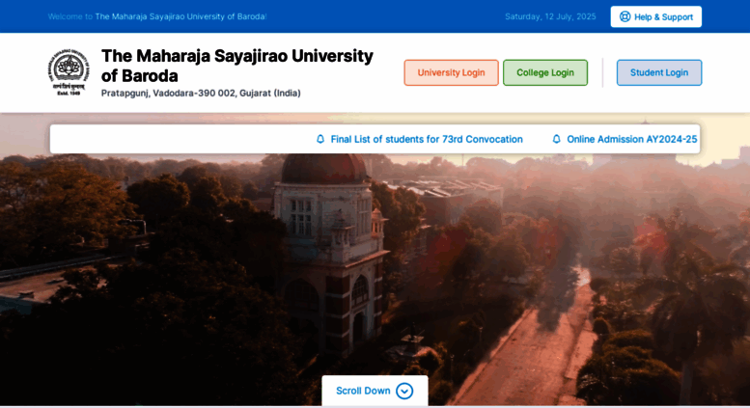Open the University Login page
750x408 pixels.
click(451, 72)
